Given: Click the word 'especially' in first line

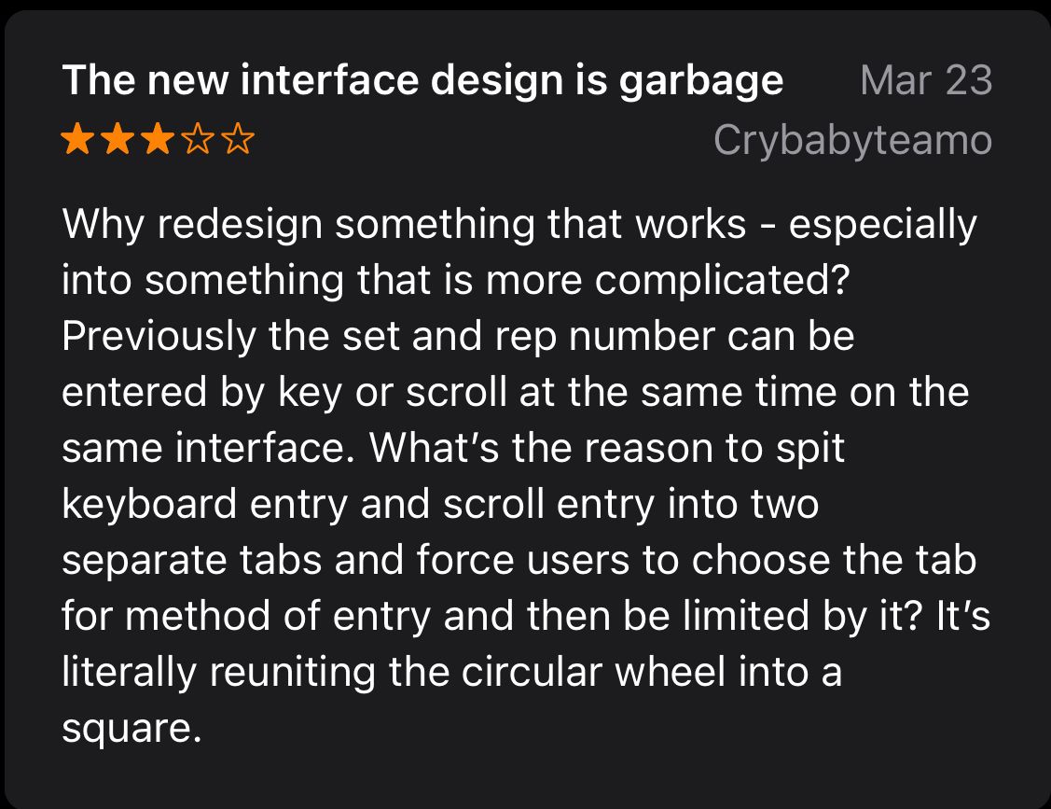Looking at the screenshot, I should click(883, 226).
